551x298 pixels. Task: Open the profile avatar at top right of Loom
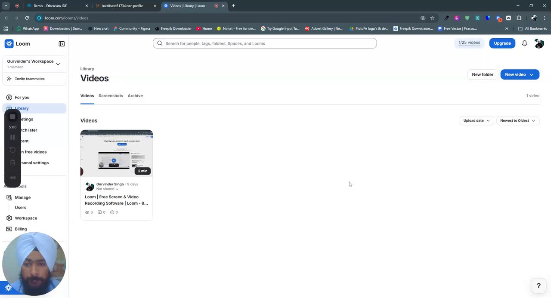pyautogui.click(x=539, y=43)
